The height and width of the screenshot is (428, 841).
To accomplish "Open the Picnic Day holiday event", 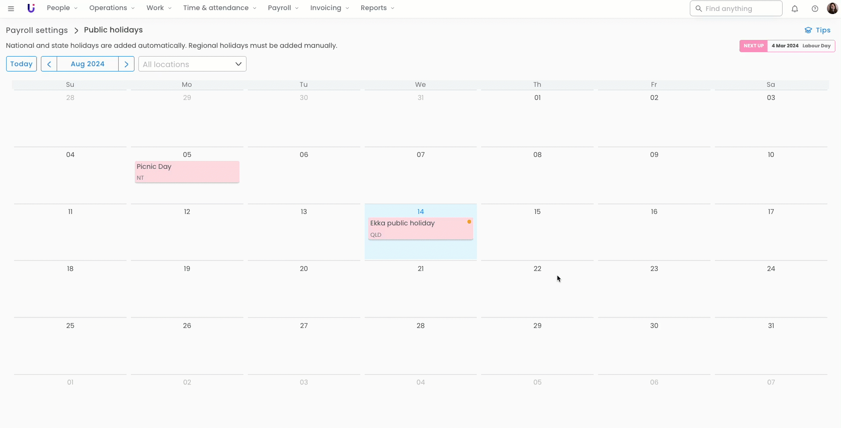I will coord(187,171).
